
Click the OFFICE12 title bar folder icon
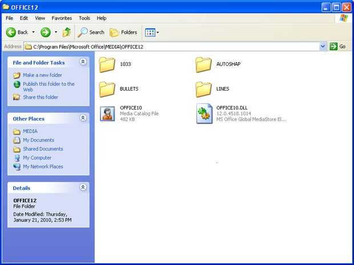pos(6,7)
